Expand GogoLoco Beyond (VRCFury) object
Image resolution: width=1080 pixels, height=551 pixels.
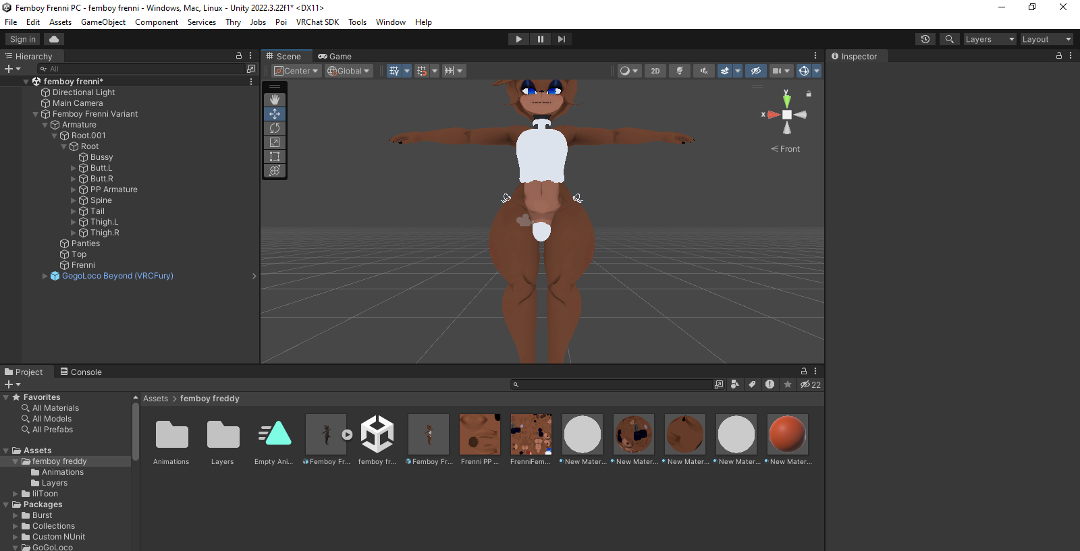[45, 276]
